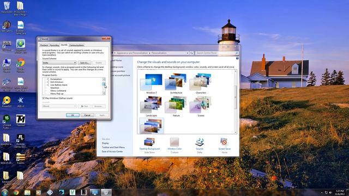Select the Nature theme
Viewport: 349px width, 196px height.
coord(176,107)
